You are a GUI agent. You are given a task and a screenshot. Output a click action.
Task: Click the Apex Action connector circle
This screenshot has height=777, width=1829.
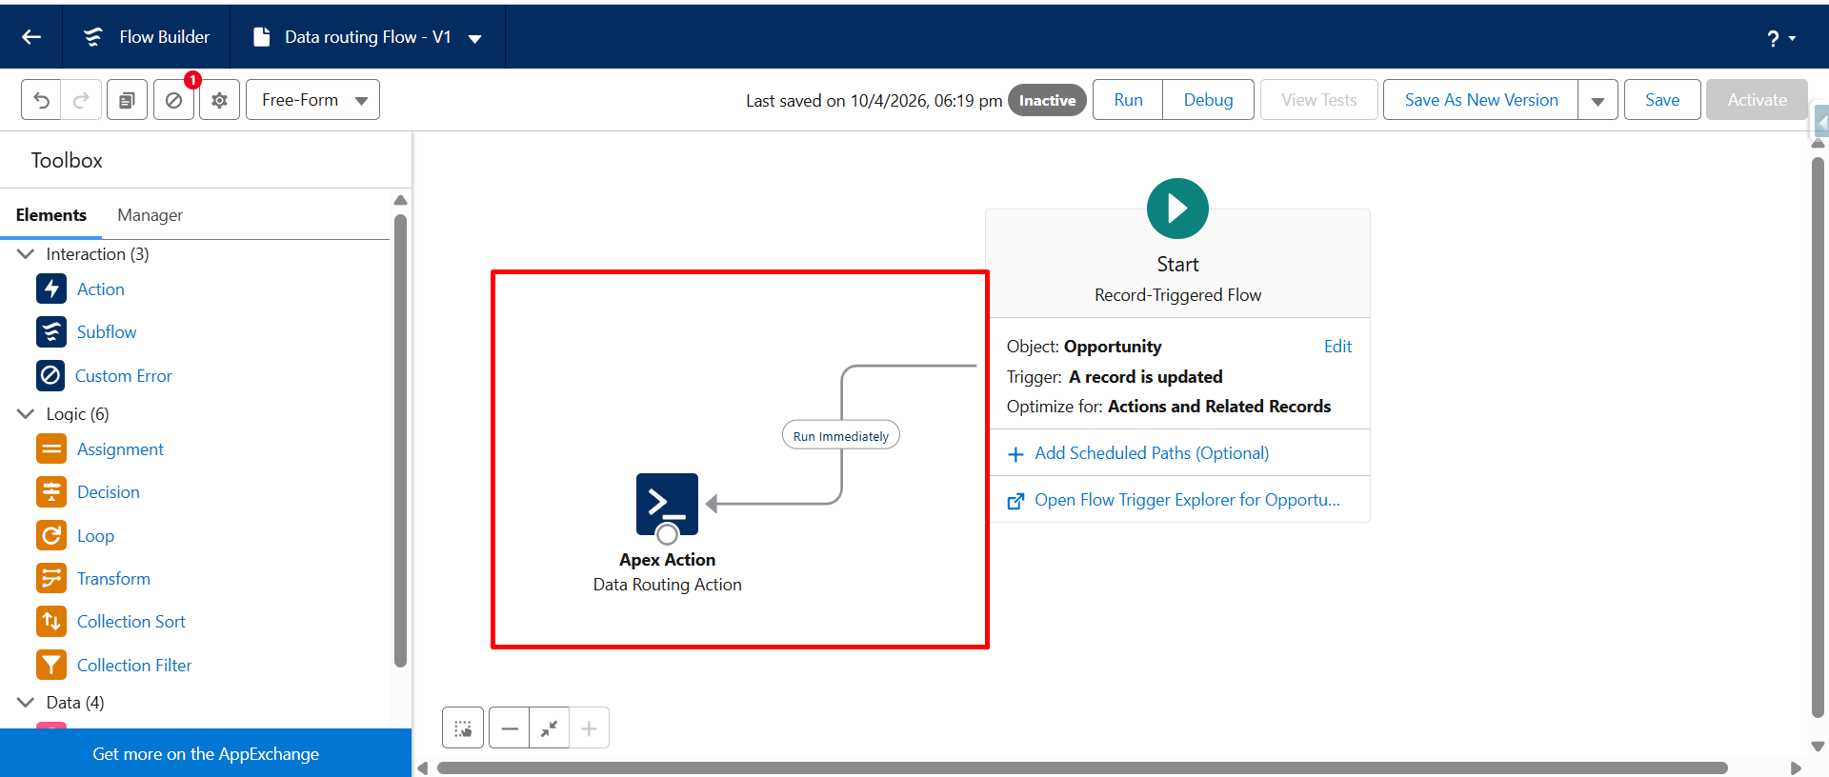click(x=667, y=534)
